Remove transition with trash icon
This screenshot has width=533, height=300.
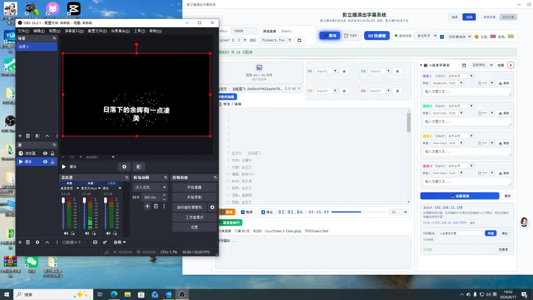(x=155, y=206)
